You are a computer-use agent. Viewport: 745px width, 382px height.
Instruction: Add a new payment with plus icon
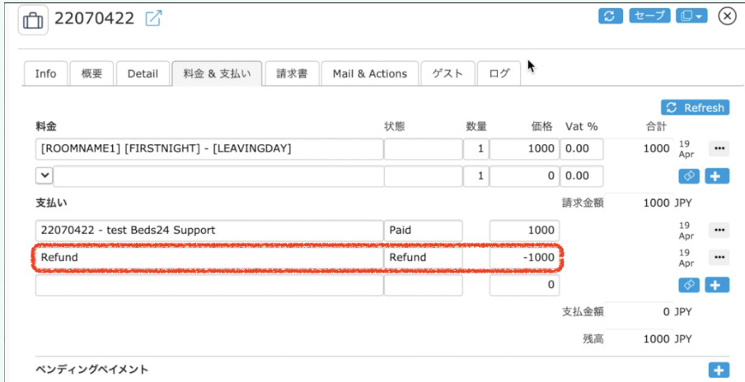click(x=719, y=285)
